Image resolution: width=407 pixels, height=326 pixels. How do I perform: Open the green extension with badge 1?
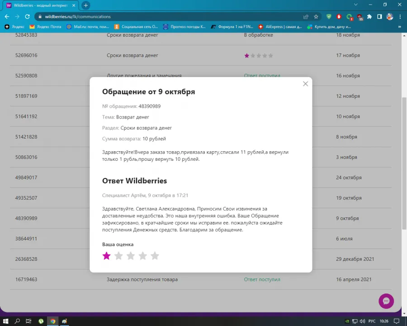point(350,17)
